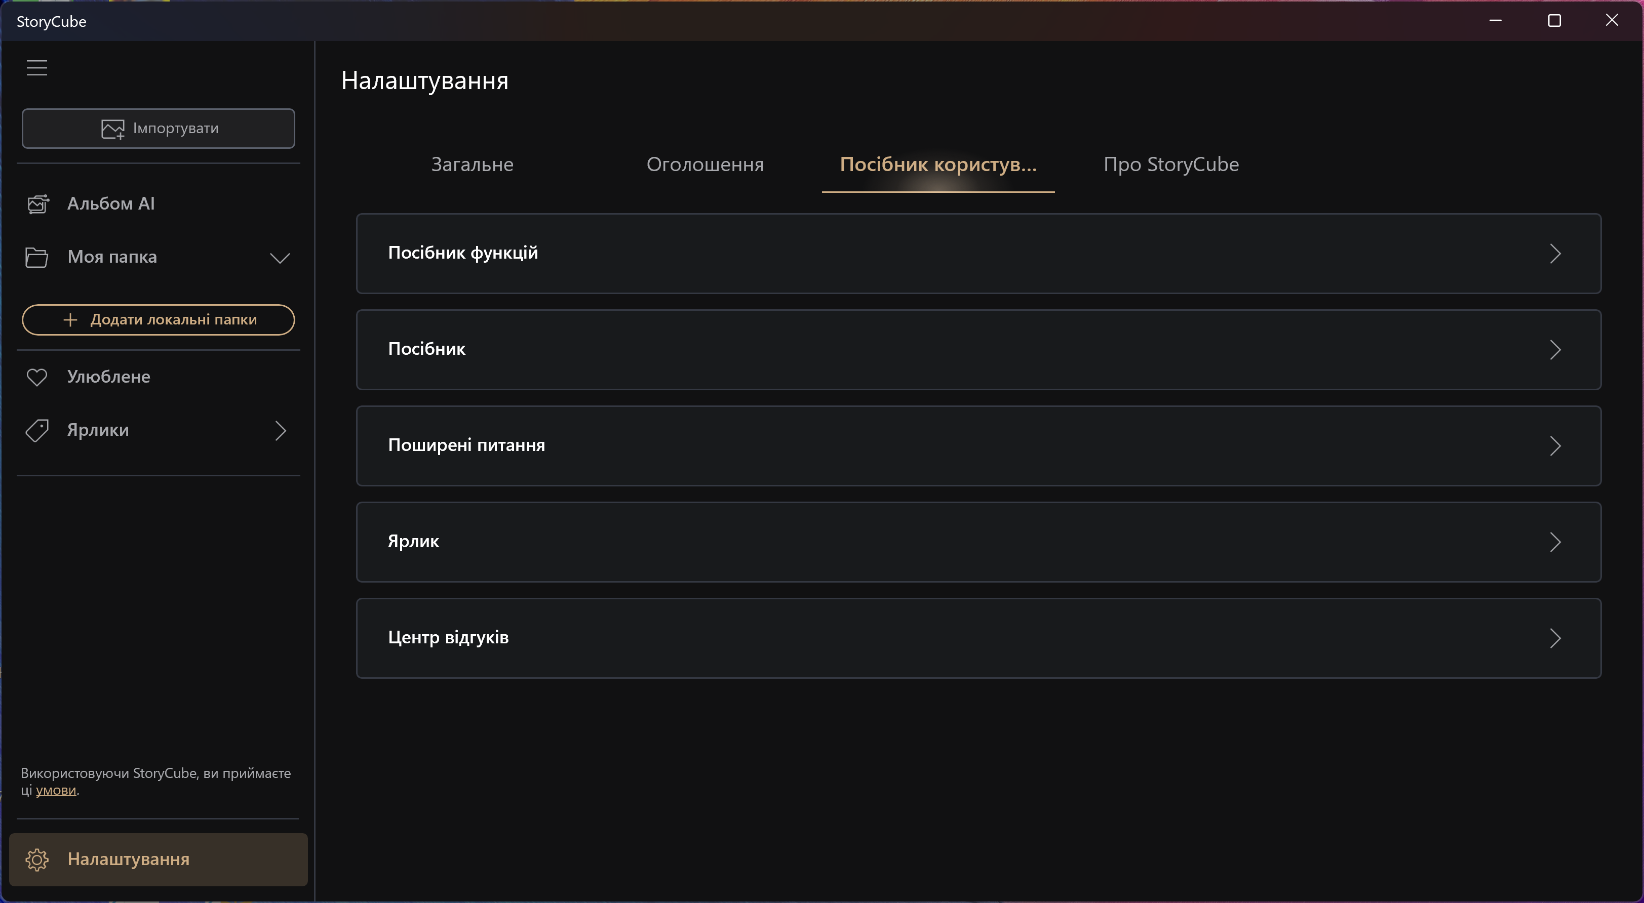
Task: Collapse the Моя папка chevron
Action: (280, 258)
